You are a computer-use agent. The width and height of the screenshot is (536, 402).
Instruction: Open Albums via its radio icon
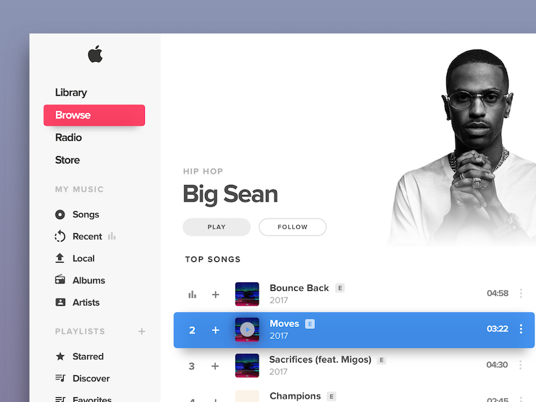(60, 279)
